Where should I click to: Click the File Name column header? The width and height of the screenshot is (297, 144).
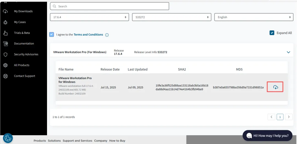pos(66,70)
